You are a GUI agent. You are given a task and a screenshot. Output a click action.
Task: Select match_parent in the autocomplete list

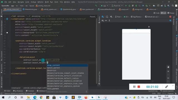coord(67,68)
